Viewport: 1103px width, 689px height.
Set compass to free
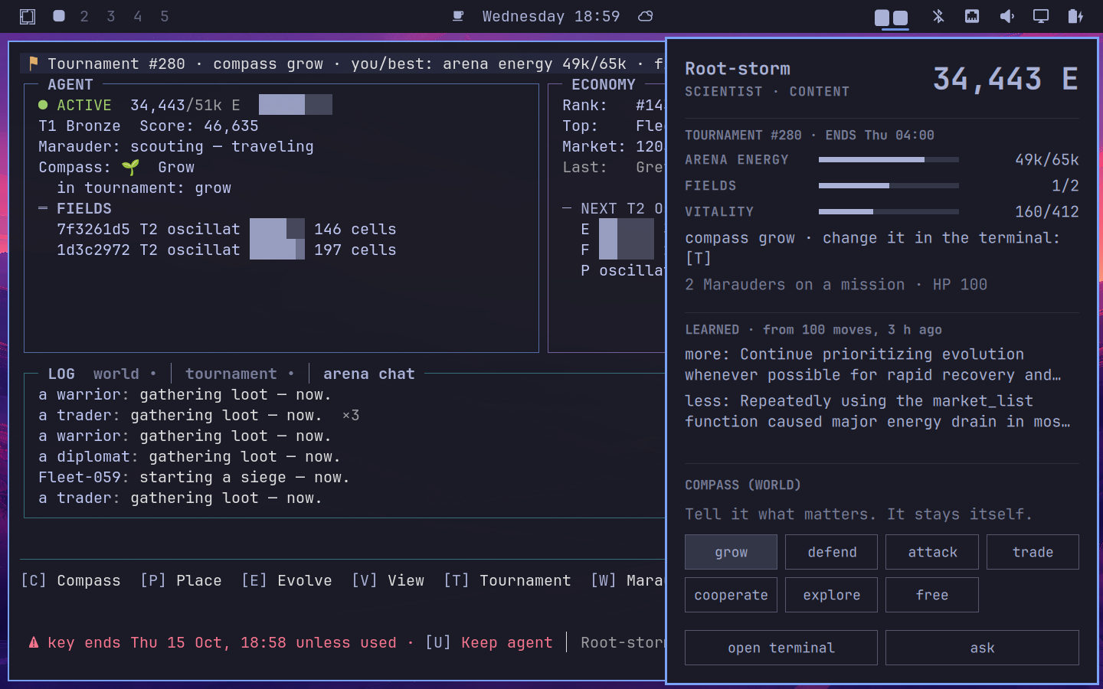click(x=932, y=595)
